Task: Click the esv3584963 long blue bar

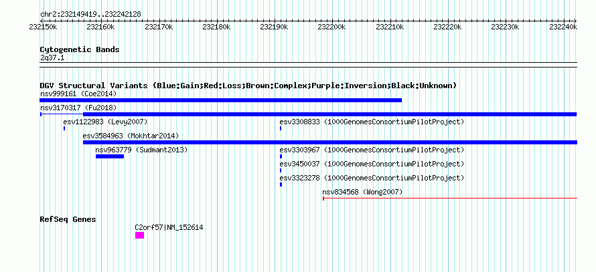Action: [x=330, y=142]
